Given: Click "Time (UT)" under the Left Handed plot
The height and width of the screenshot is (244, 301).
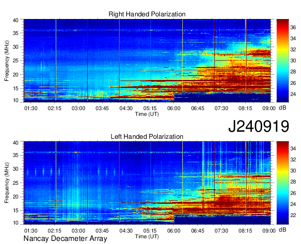Looking at the screenshot, I should 147,236.
